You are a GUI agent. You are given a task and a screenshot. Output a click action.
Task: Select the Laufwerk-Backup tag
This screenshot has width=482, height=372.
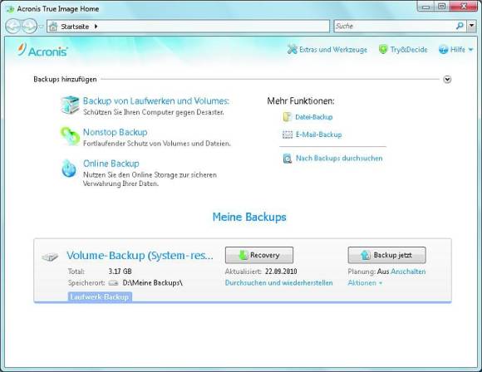click(x=100, y=296)
